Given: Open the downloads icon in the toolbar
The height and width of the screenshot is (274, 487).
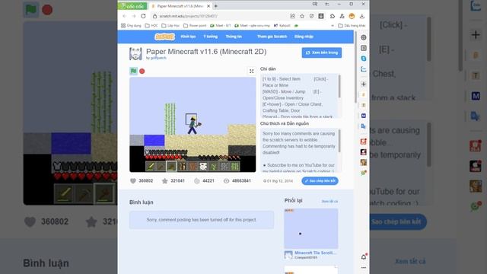Looking at the screenshot, I should (x=362, y=16).
